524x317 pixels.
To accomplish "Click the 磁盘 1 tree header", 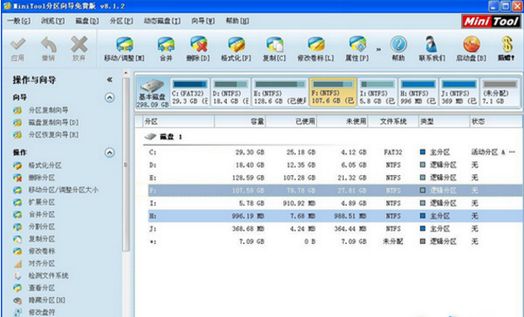I will [164, 137].
